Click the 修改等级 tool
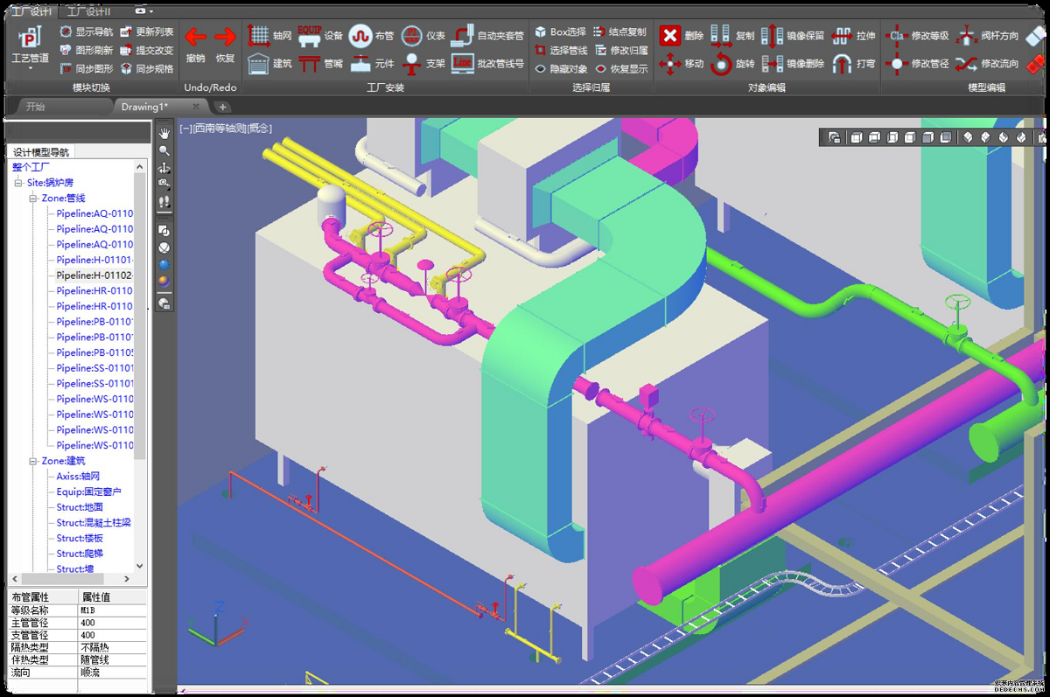Screen dimensions: 1050x697 917,36
